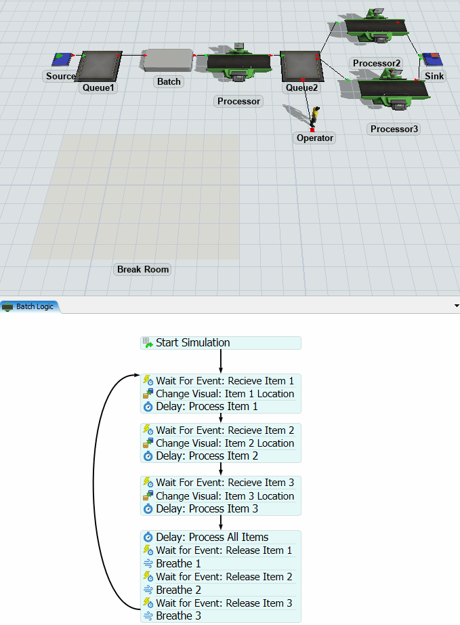Click the Processor label in the model

pos(238,102)
